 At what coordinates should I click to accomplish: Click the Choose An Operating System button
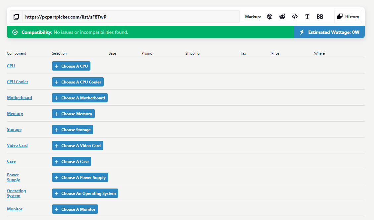pos(85,193)
